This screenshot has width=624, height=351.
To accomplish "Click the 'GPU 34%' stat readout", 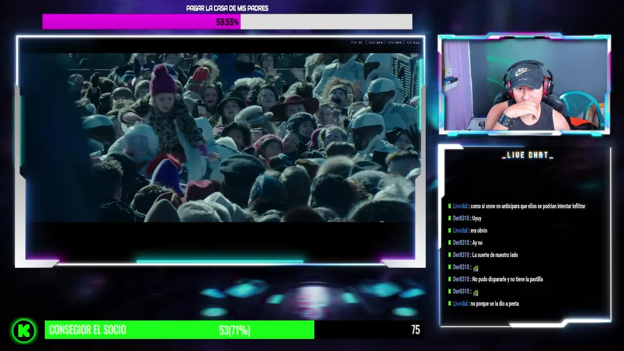I will [x=376, y=43].
